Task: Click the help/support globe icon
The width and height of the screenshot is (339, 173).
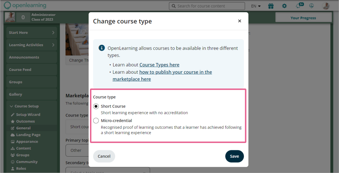Action: point(312,6)
